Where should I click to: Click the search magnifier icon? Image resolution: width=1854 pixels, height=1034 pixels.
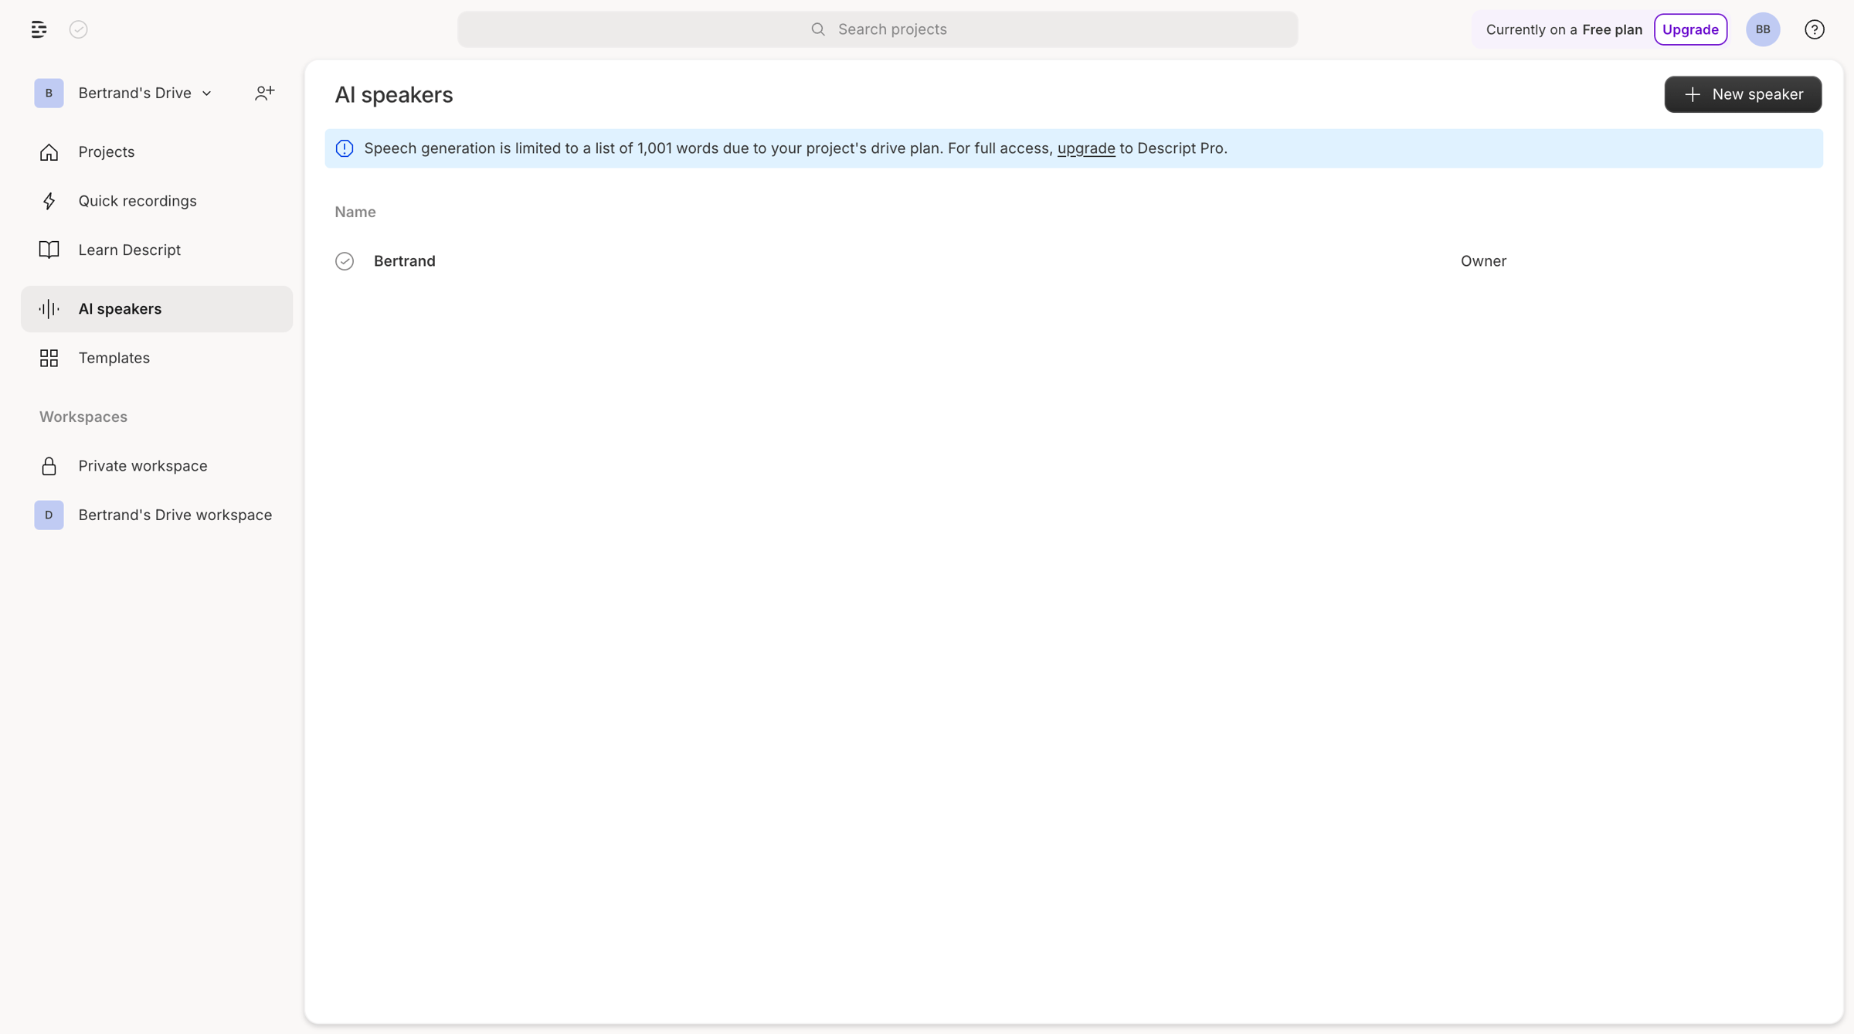pyautogui.click(x=818, y=29)
